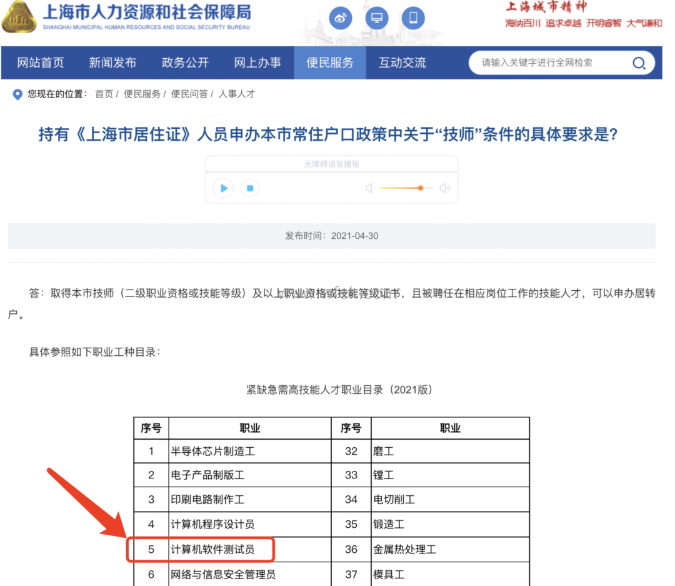Open the 互动交流 menu item
Image resolution: width=675 pixels, height=586 pixels.
point(402,63)
